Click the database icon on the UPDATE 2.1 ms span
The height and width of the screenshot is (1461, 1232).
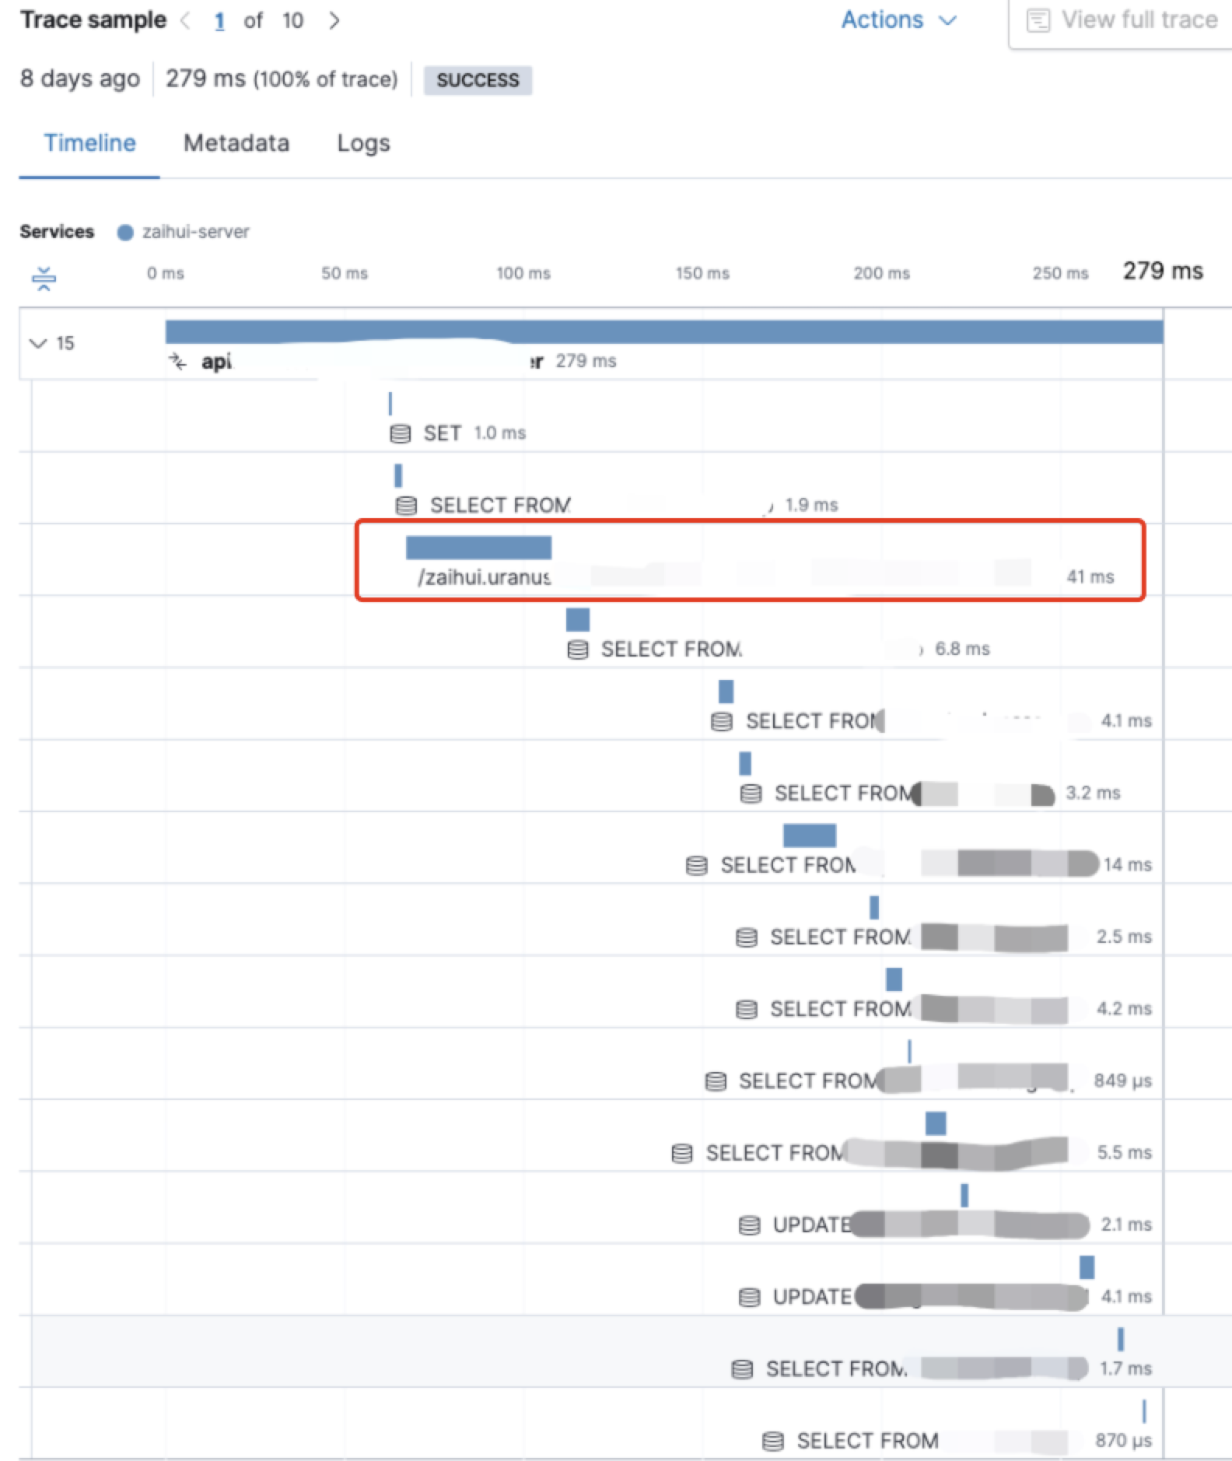tap(749, 1225)
